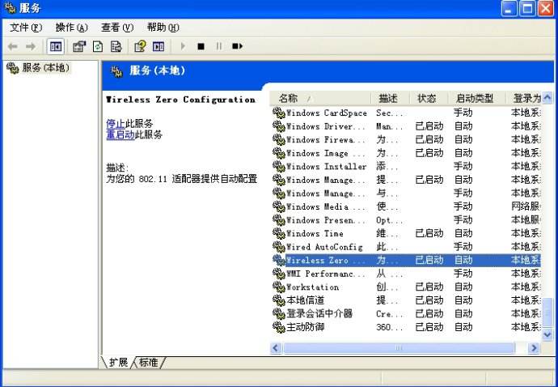Click the vertical scrollbar down arrow
Image resolution: width=558 pixels, height=387 pixels.
547,334
